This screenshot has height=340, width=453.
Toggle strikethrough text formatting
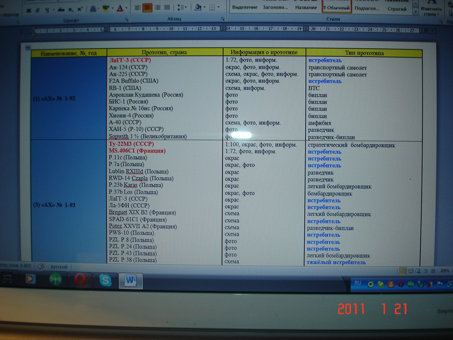click(61, 9)
